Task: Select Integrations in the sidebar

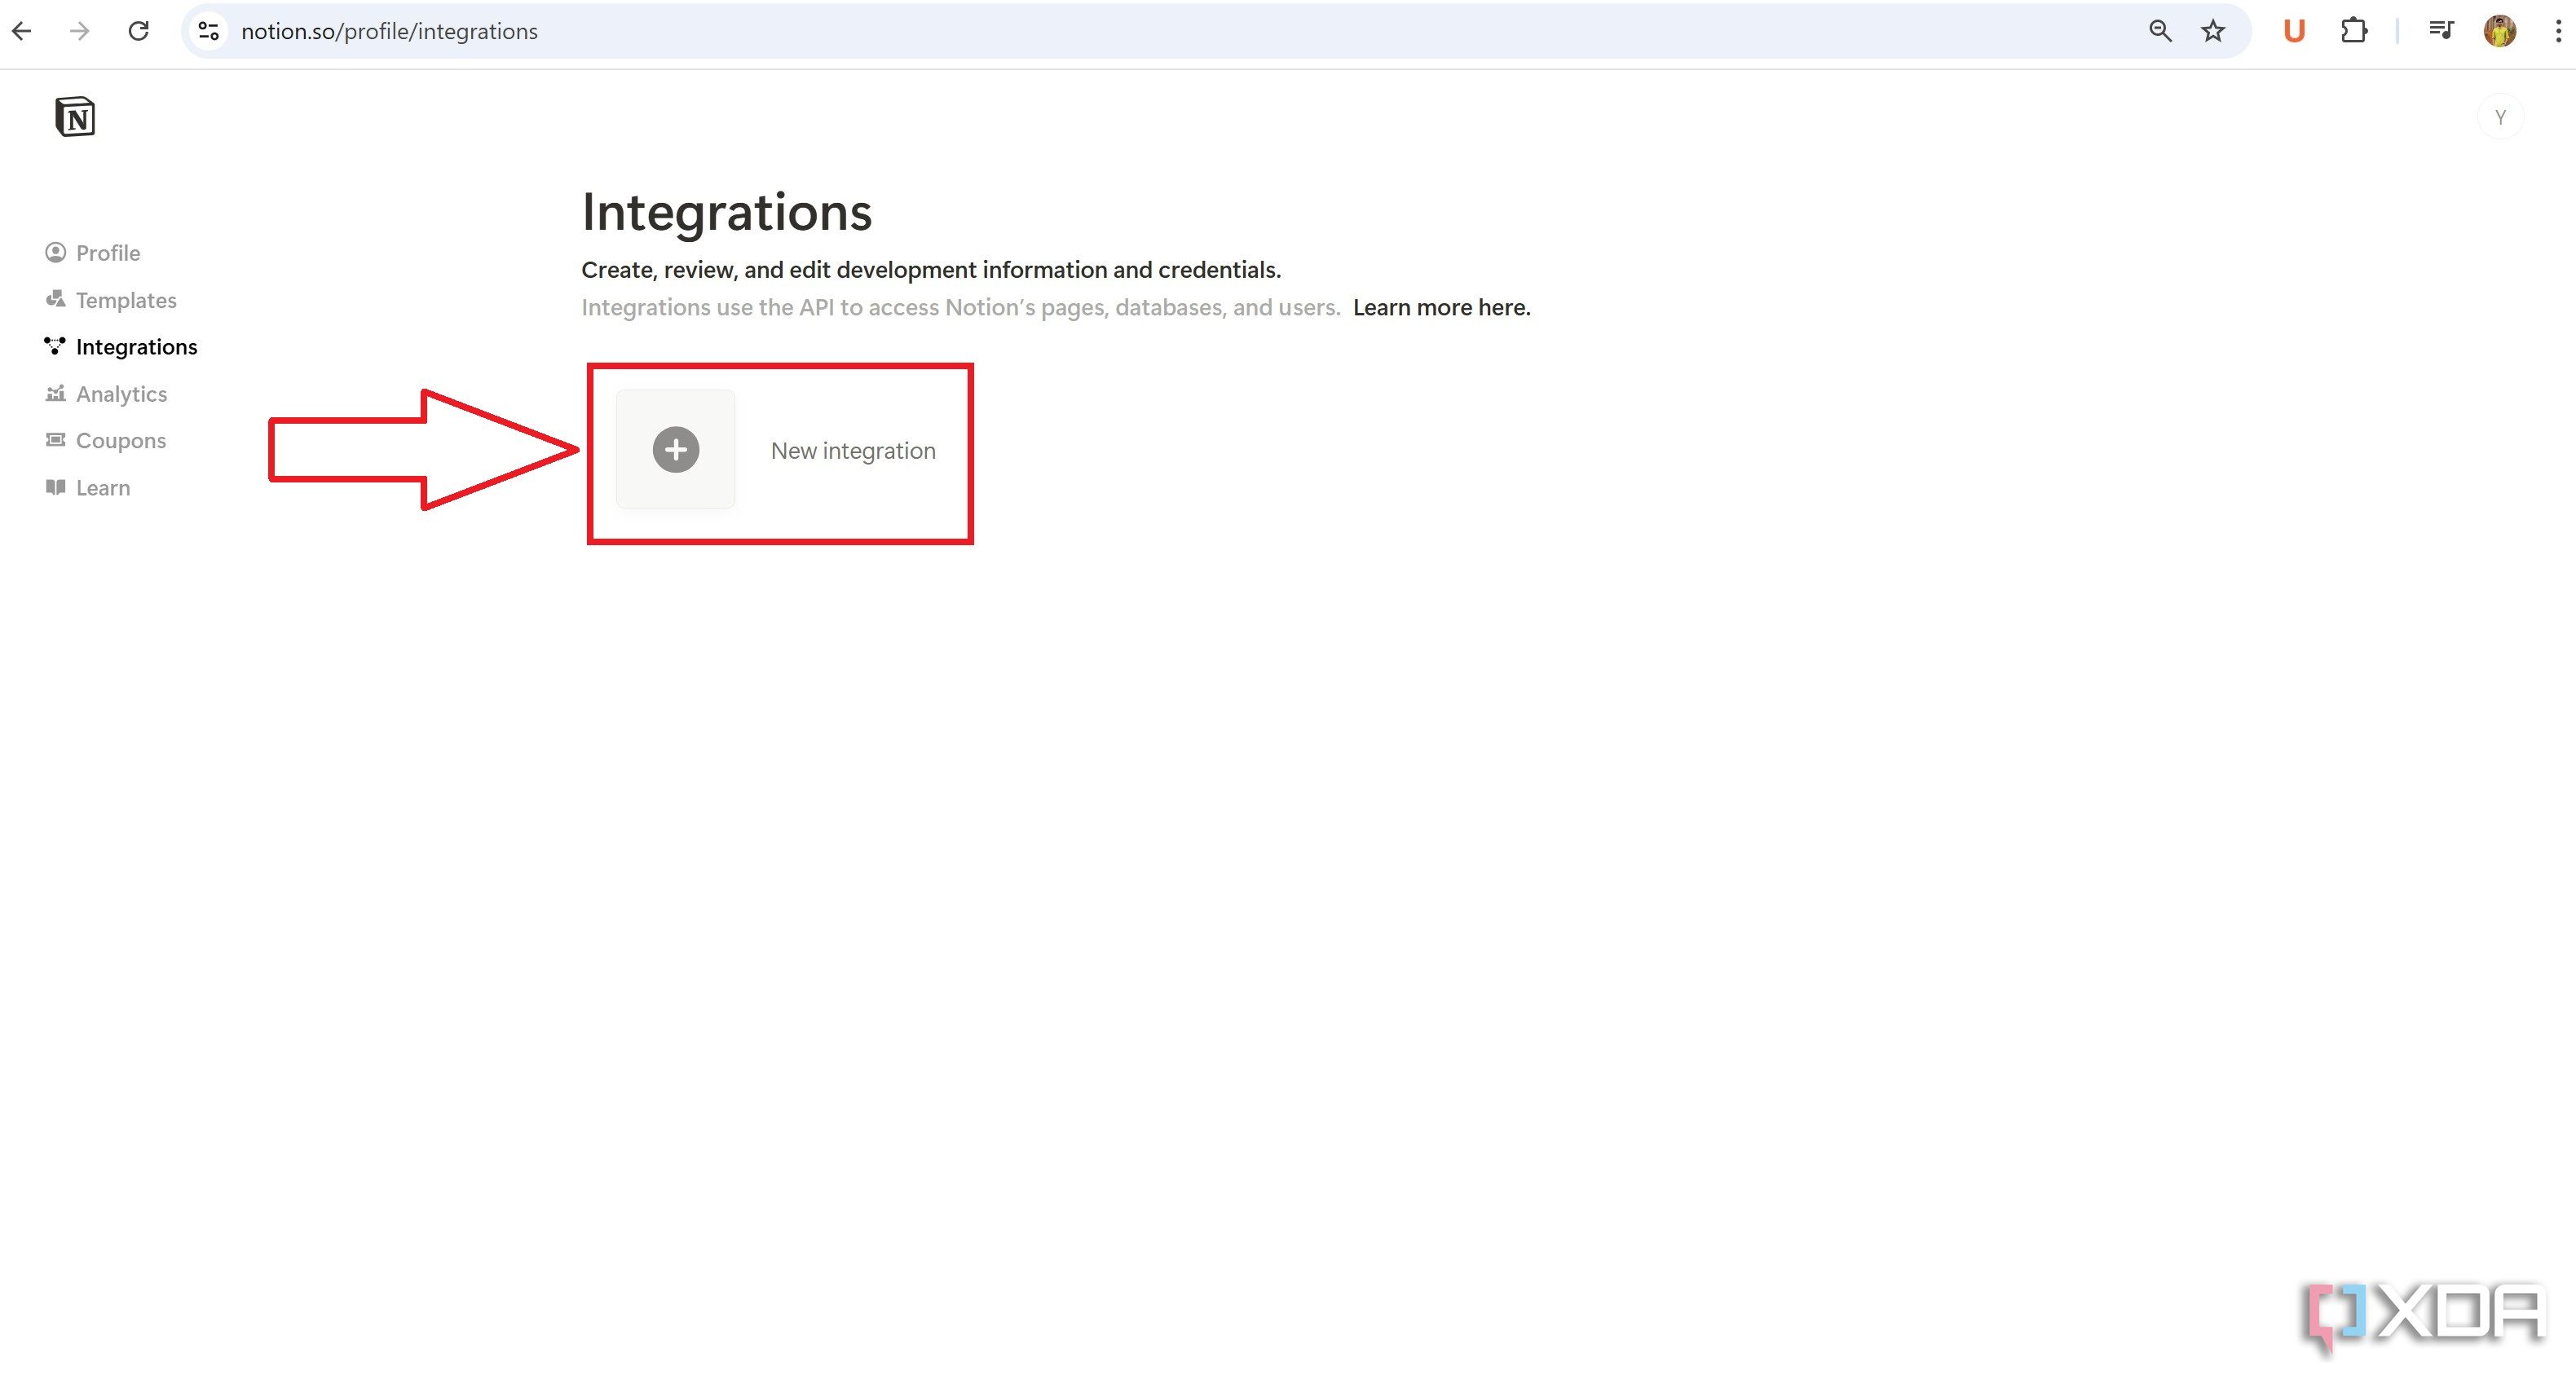Action: 121,347
